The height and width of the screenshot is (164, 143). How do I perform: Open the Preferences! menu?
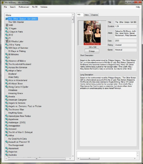coord(24,7)
